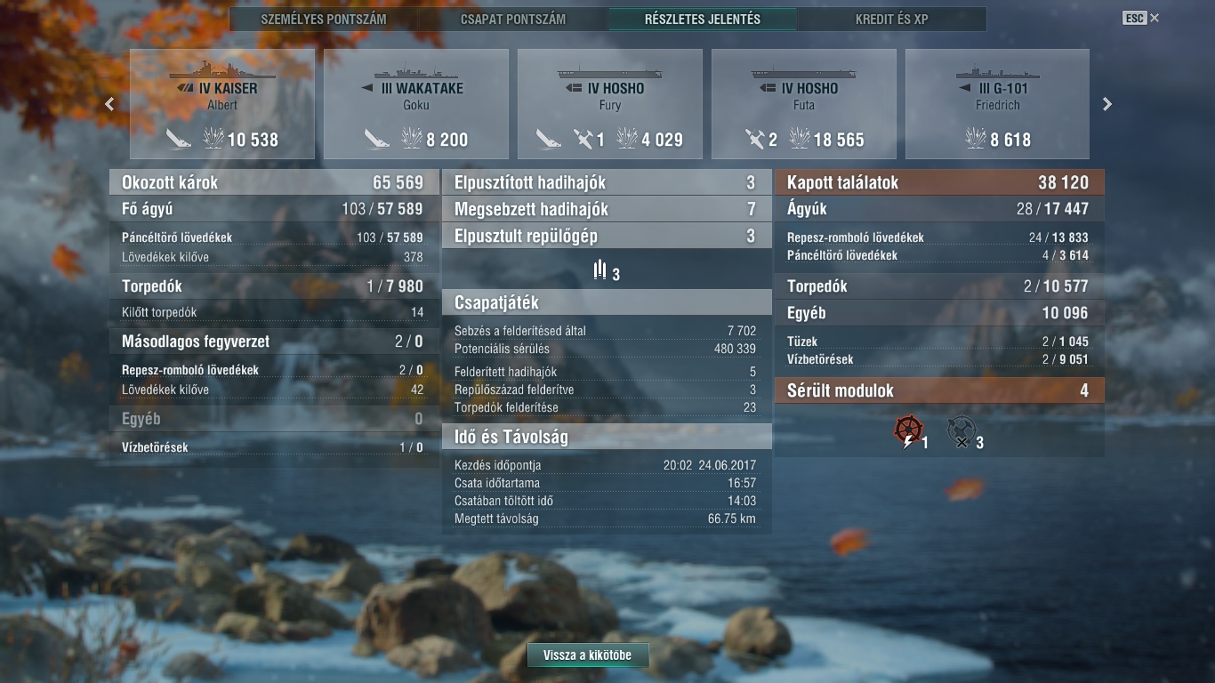Click the destroyed AA mount module icon
The image size is (1215, 683).
click(962, 430)
